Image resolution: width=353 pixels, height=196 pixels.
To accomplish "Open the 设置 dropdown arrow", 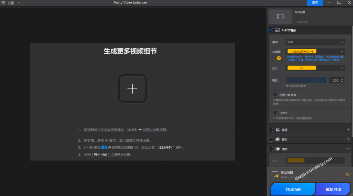I will click(x=19, y=3).
